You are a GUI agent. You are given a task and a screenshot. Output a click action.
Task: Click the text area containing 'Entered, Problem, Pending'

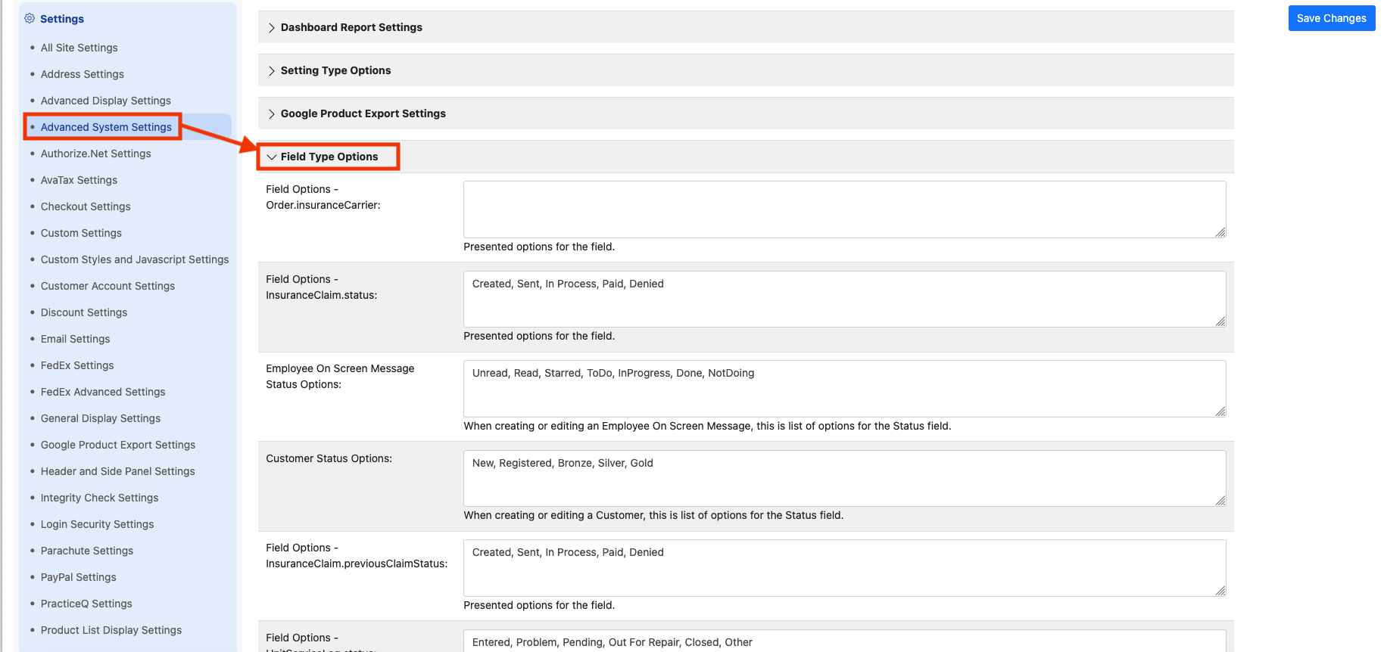[x=845, y=641]
